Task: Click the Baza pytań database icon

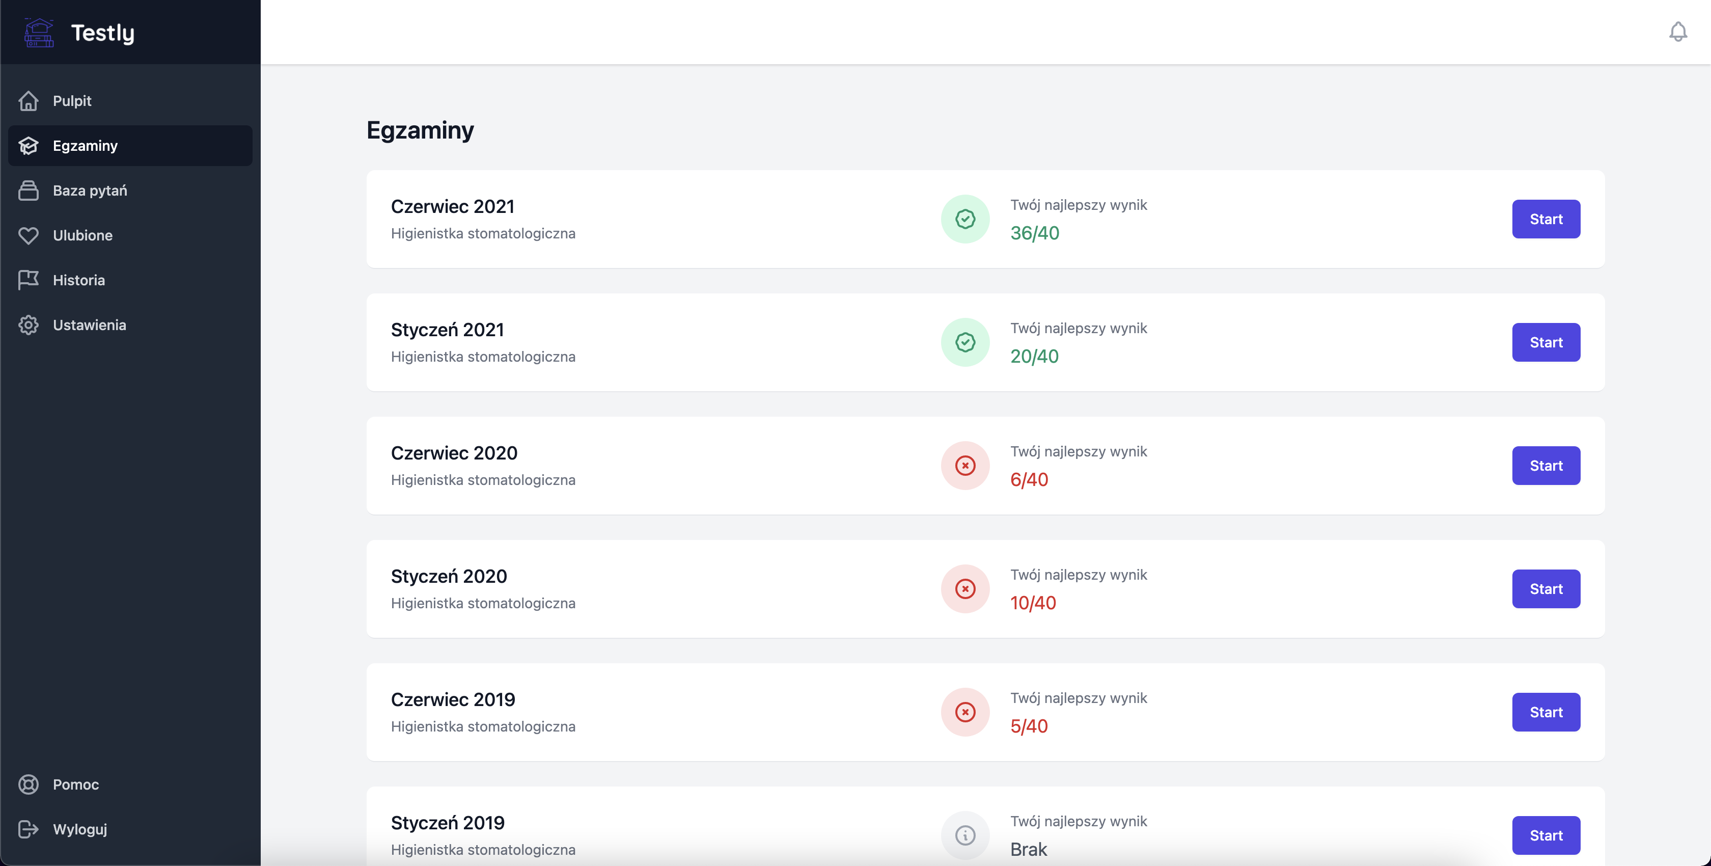Action: [29, 191]
